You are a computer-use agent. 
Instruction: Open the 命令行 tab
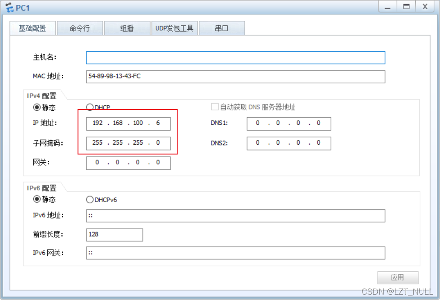[80, 28]
